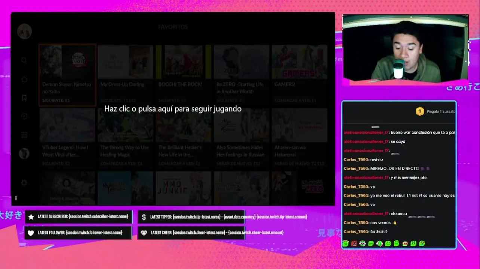
Task: Open the bookmark watchlist icon in sidebar
Action: click(x=24, y=98)
